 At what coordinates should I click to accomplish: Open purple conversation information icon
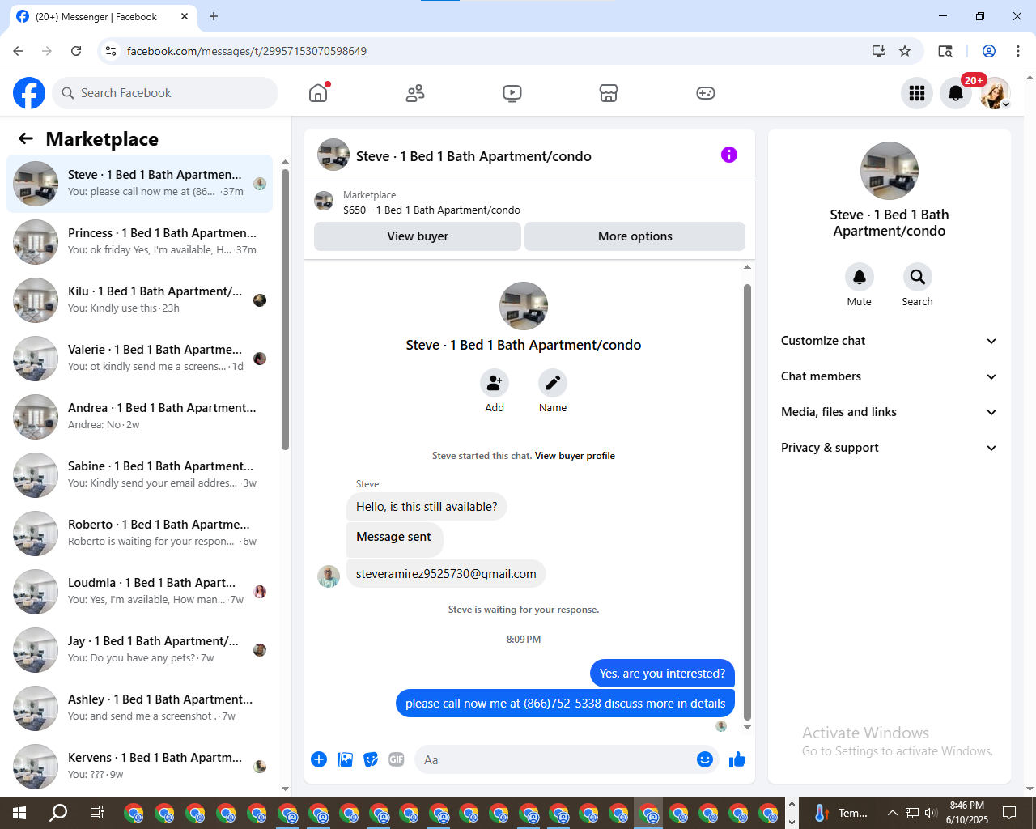pyautogui.click(x=729, y=155)
